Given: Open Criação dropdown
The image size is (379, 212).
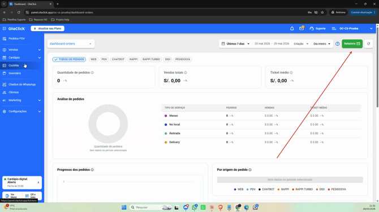Looking at the screenshot, I should [301, 44].
